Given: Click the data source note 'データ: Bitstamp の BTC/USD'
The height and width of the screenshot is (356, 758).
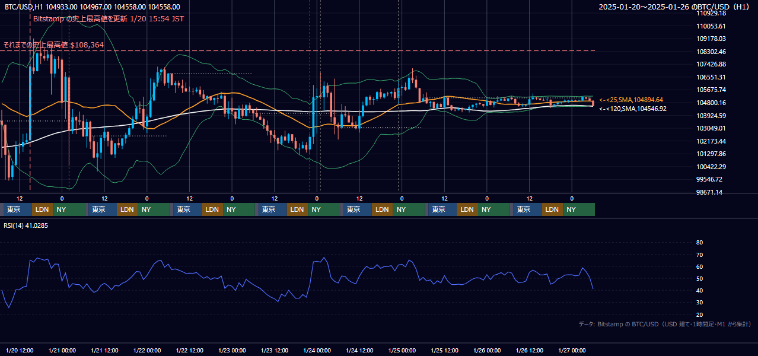Looking at the screenshot, I should click(665, 324).
